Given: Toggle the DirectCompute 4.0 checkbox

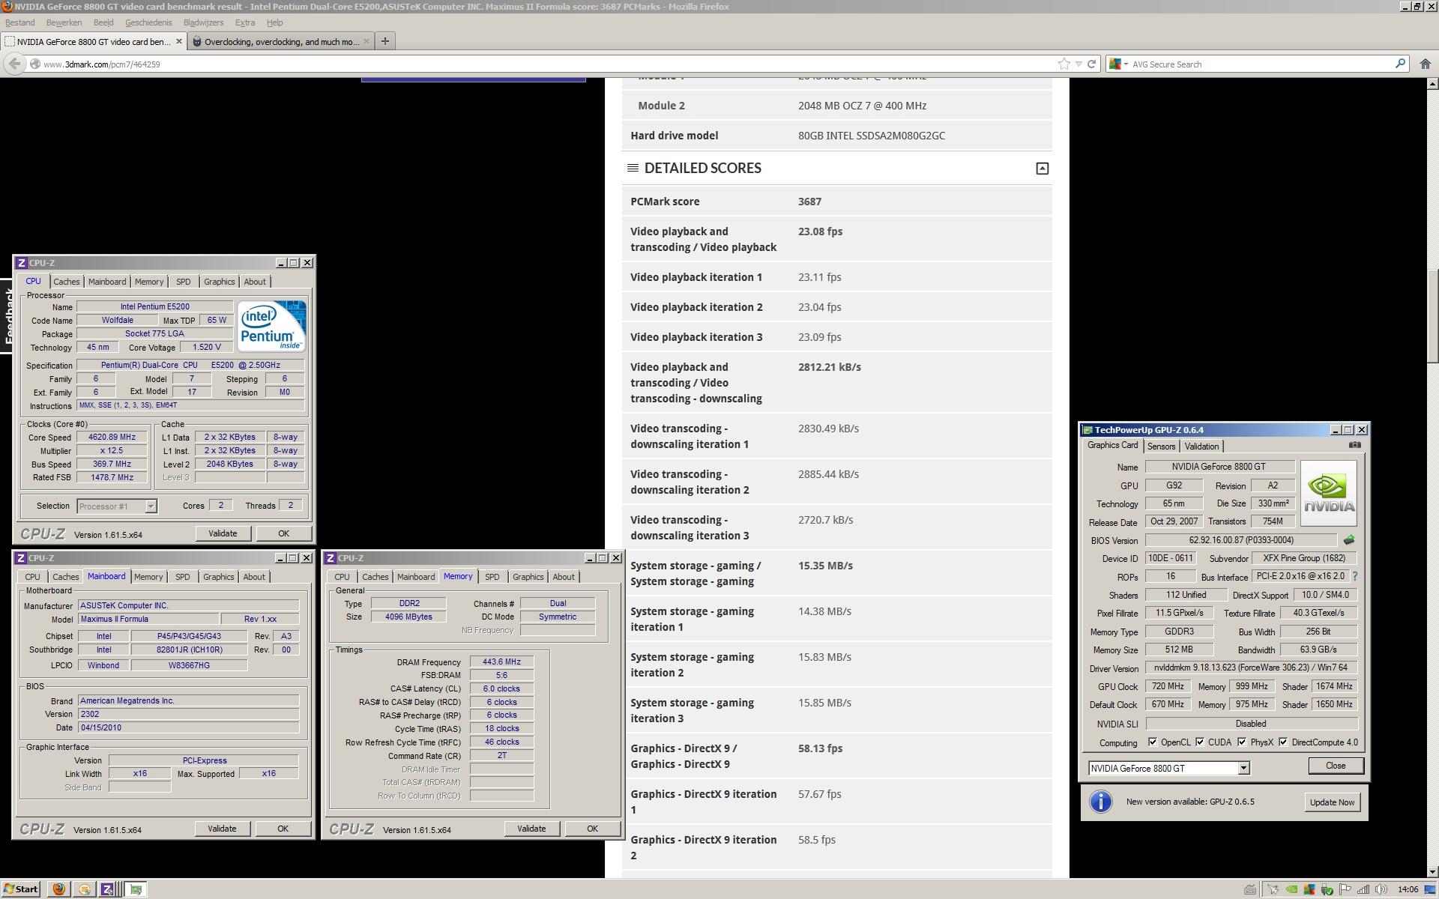Looking at the screenshot, I should (1283, 742).
